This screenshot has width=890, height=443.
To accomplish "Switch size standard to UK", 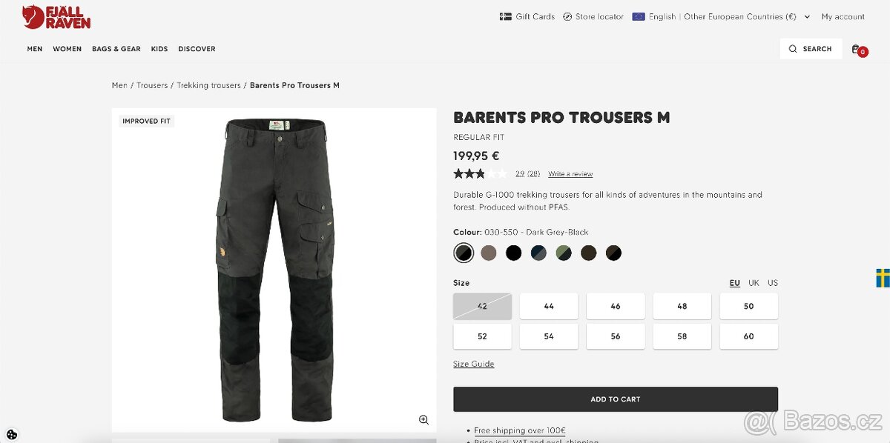I will [x=754, y=282].
